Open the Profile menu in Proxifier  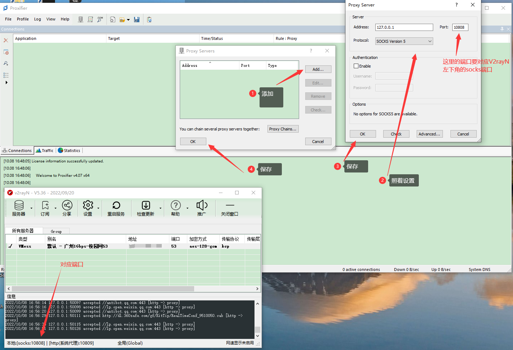tap(23, 19)
